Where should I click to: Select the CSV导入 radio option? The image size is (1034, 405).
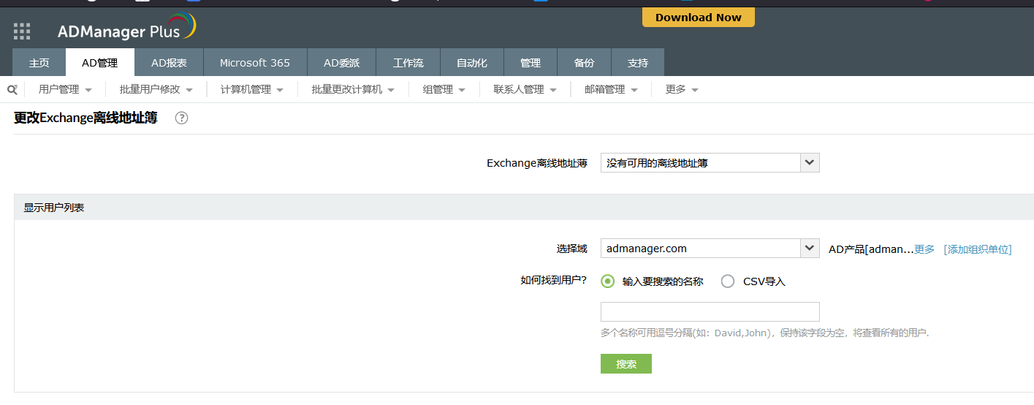tap(728, 281)
